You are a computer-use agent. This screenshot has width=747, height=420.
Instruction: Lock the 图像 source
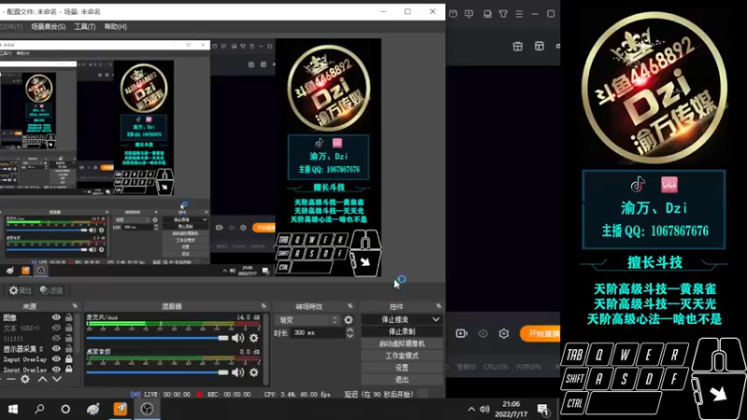[x=68, y=317]
